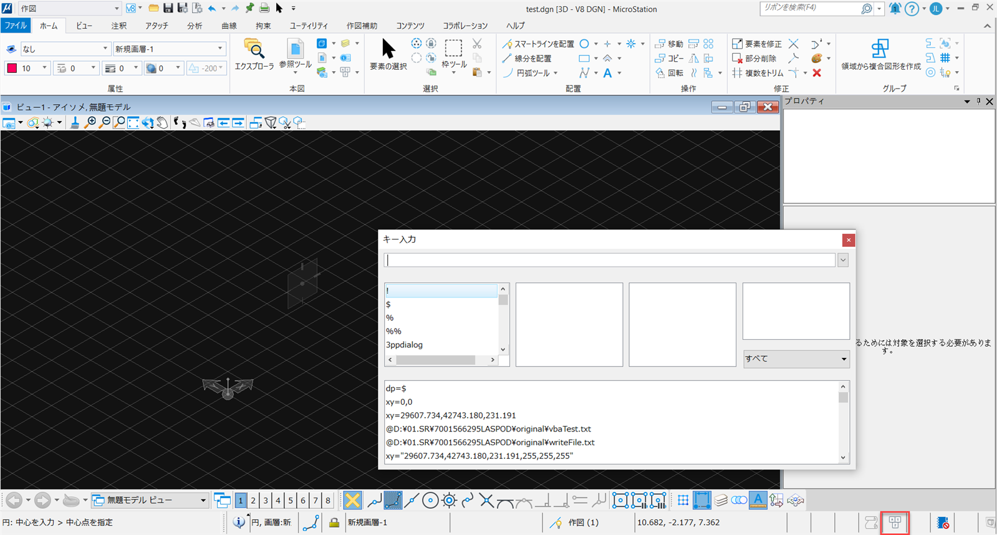Open the active level dropdown 新規画層-1
The width and height of the screenshot is (997, 535).
pyautogui.click(x=169, y=49)
